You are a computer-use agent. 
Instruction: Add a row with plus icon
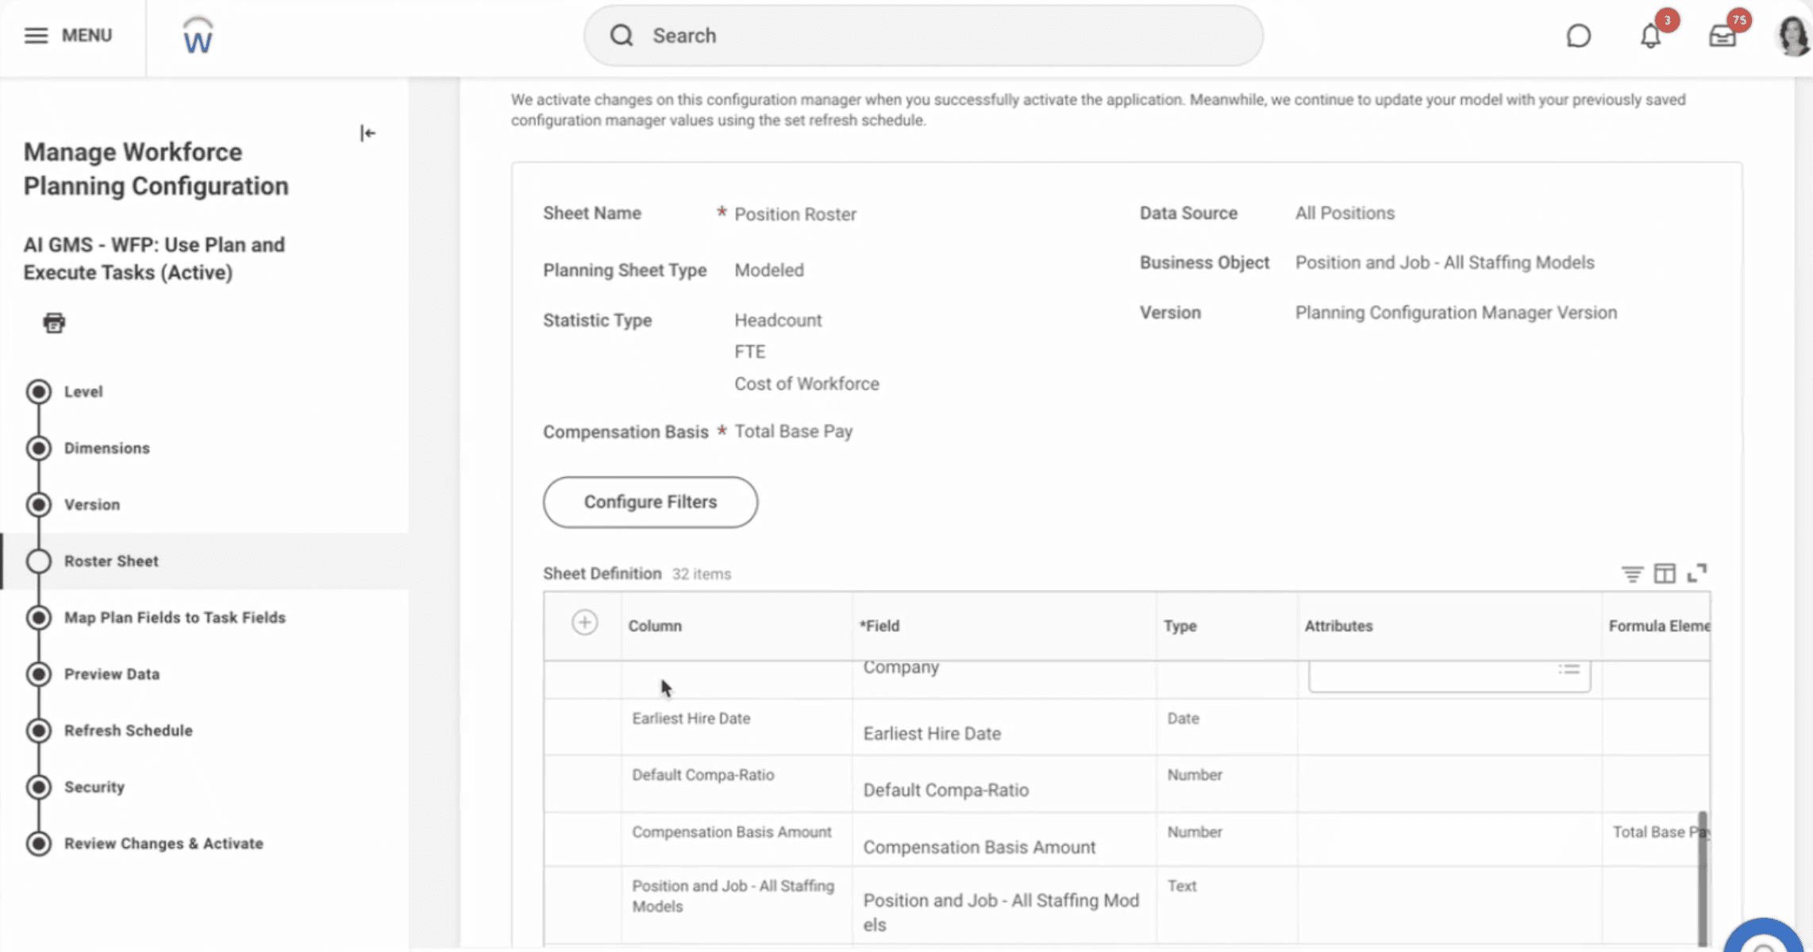click(x=584, y=622)
